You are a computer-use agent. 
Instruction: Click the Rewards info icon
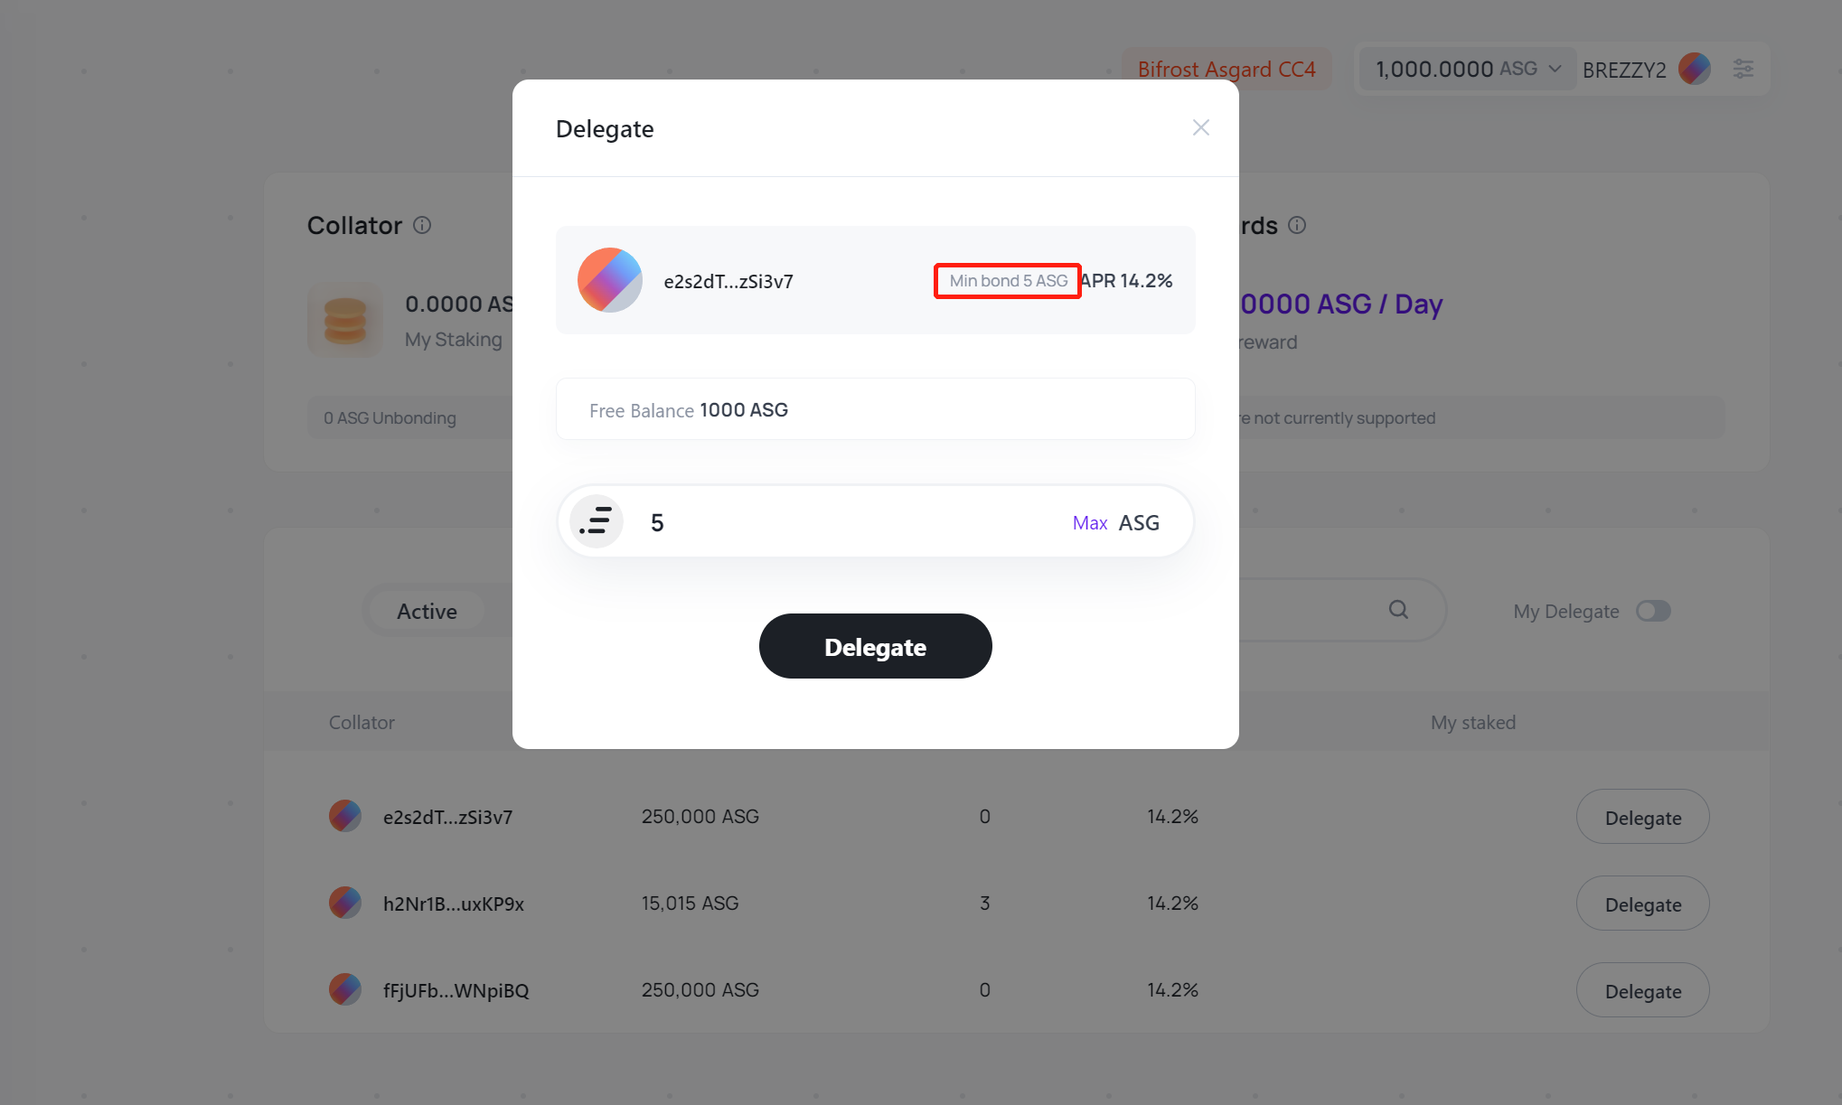pos(1297,225)
